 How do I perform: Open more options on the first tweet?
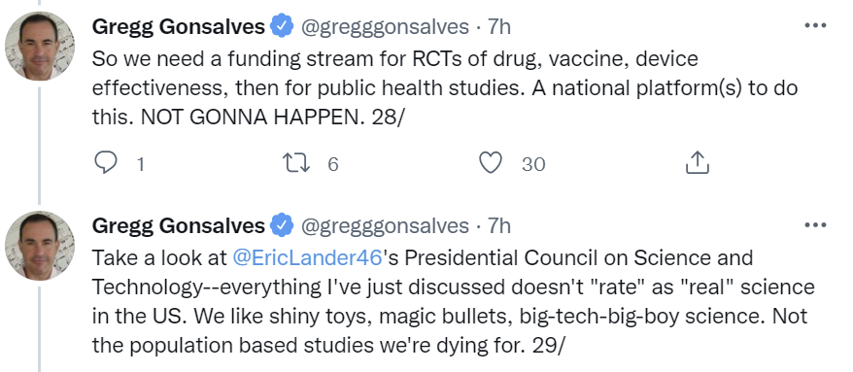click(815, 26)
